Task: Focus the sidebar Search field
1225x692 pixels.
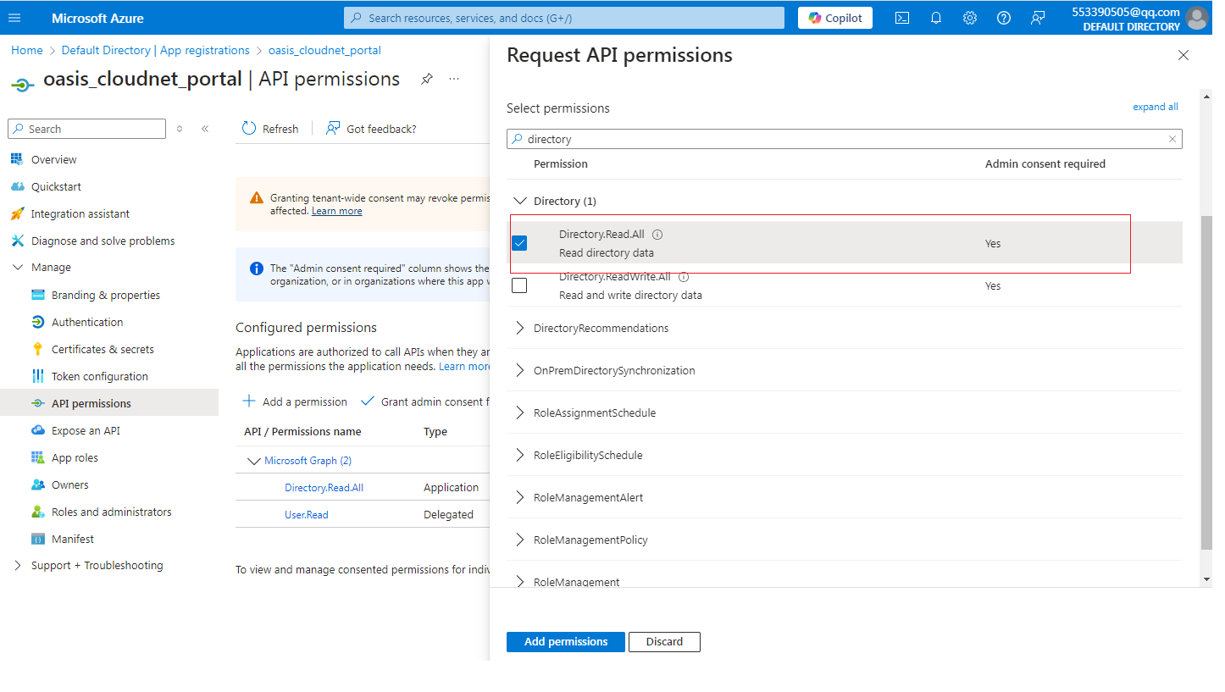Action: pyautogui.click(x=87, y=129)
